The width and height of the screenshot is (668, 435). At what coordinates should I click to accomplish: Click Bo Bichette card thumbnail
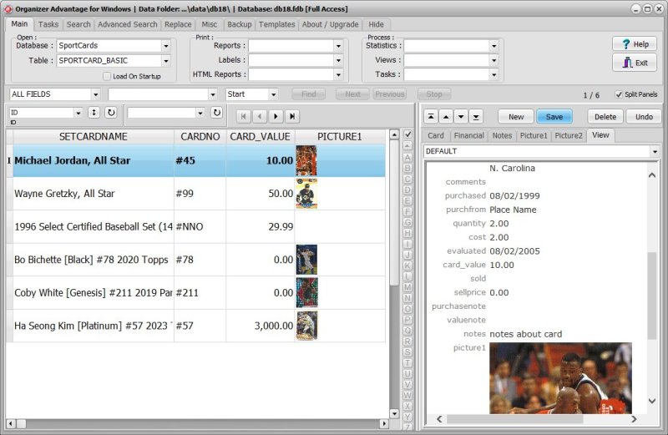pos(306,260)
